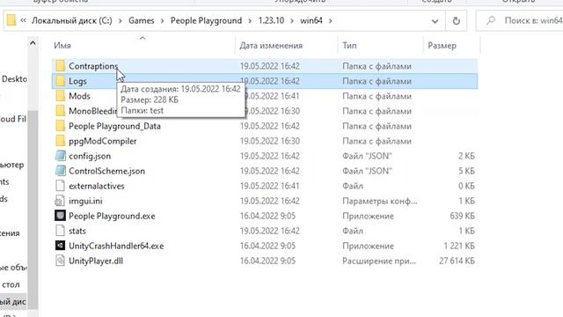Click the search magnifier icon
This screenshot has height=317, width=563.
[x=491, y=21]
